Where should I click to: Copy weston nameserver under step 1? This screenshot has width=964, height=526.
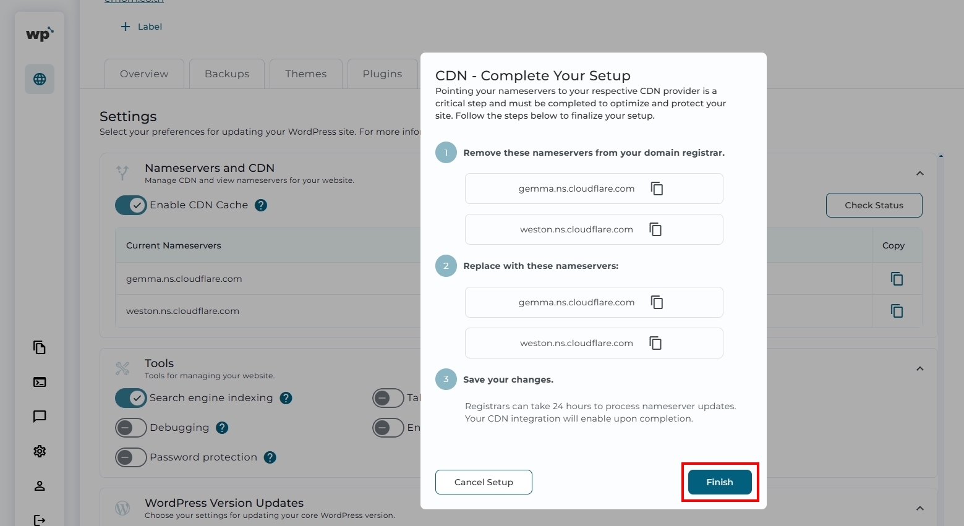pos(655,229)
